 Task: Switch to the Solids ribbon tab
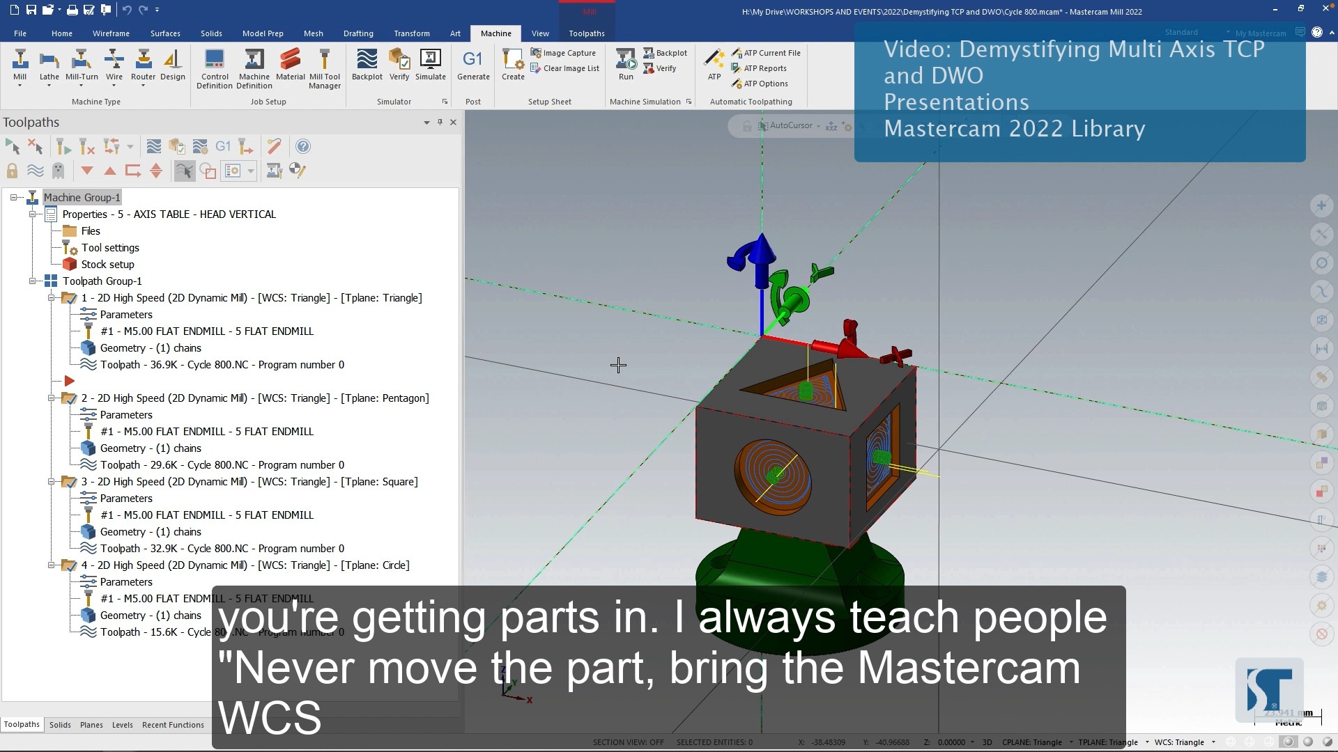pyautogui.click(x=211, y=33)
